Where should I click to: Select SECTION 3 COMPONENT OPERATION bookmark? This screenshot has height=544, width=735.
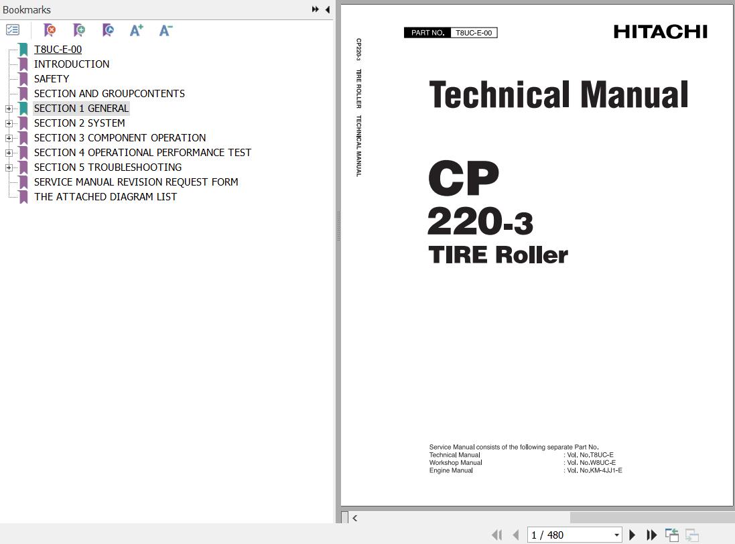tap(120, 138)
